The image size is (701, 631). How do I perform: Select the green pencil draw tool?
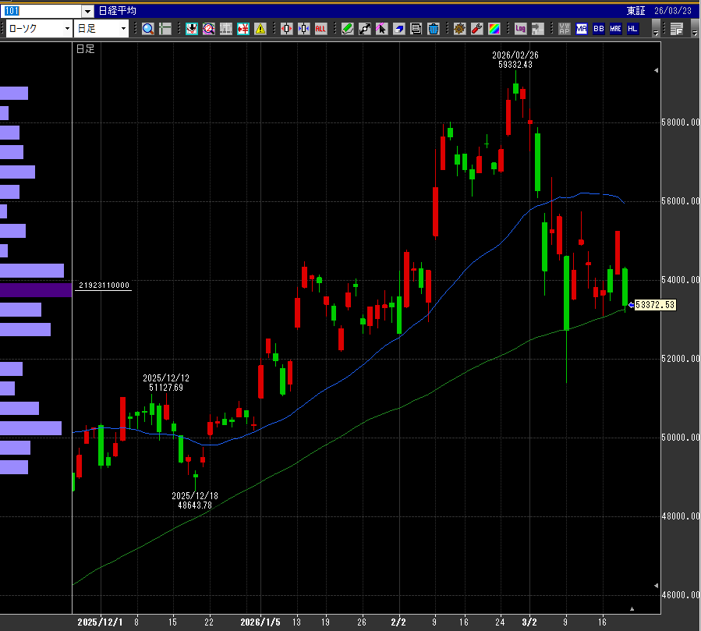pos(347,29)
